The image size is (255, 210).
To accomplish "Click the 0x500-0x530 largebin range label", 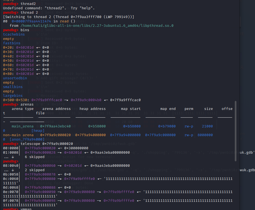I will tap(15, 100).
